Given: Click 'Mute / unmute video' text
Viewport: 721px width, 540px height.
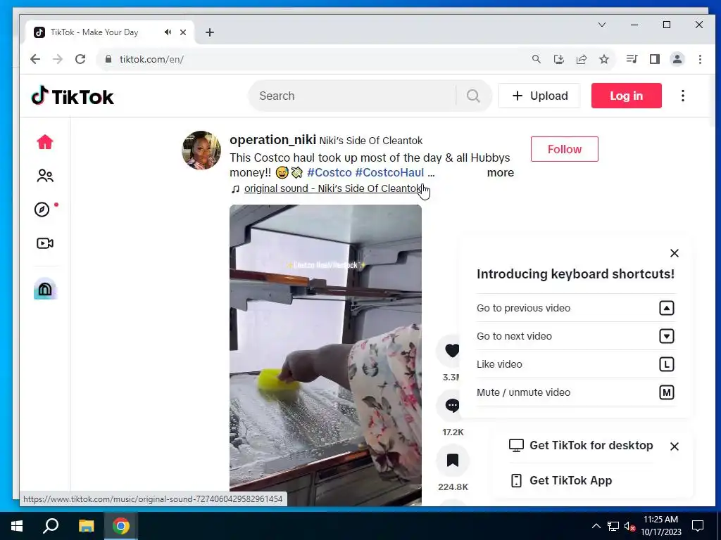Looking at the screenshot, I should click(523, 392).
